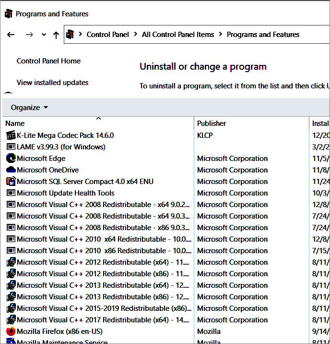Click icon of Visual C++ 2012 Redistributable (x64)

click(x=11, y=262)
